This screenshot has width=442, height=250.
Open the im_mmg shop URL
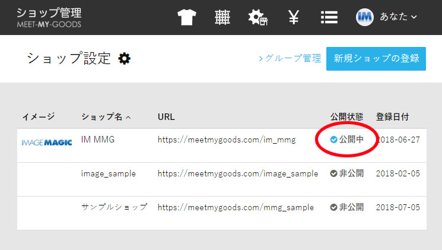pyautogui.click(x=226, y=140)
